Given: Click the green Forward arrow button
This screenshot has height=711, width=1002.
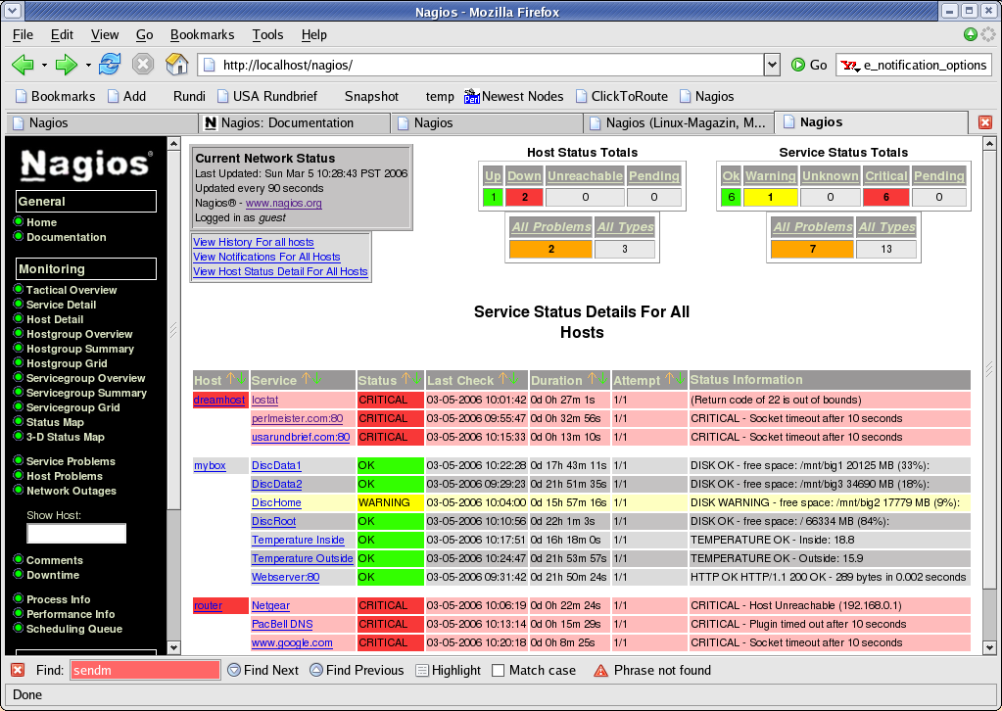Looking at the screenshot, I should [66, 65].
